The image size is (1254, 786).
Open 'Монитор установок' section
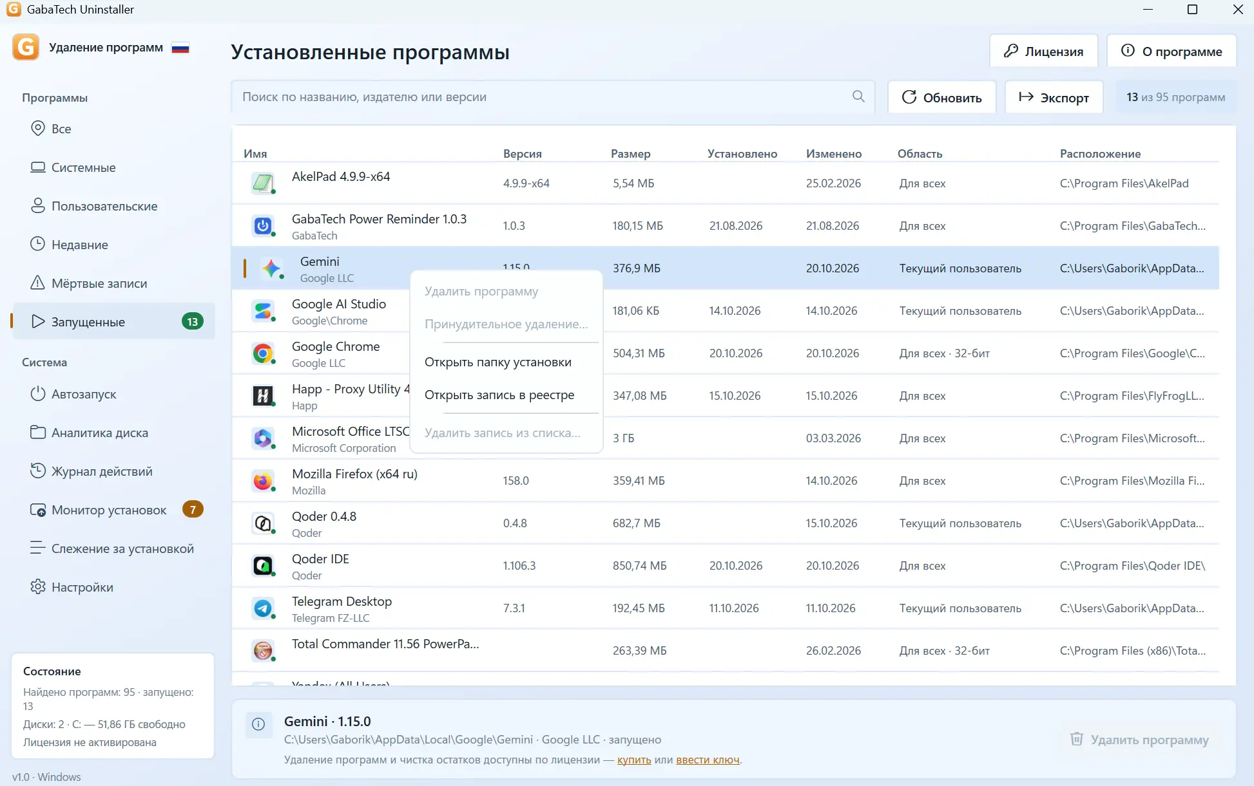point(114,510)
